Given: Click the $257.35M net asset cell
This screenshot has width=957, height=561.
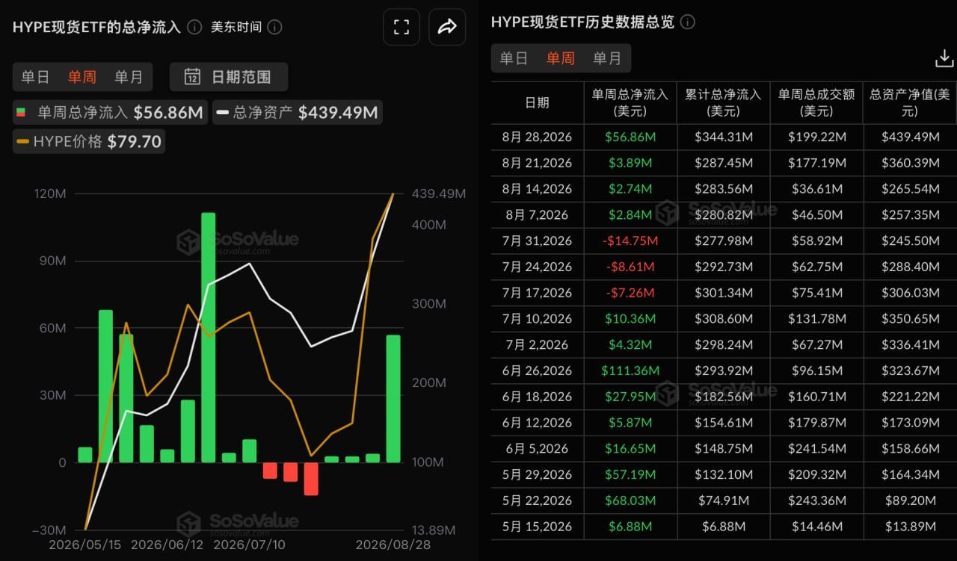Looking at the screenshot, I should pos(909,215).
